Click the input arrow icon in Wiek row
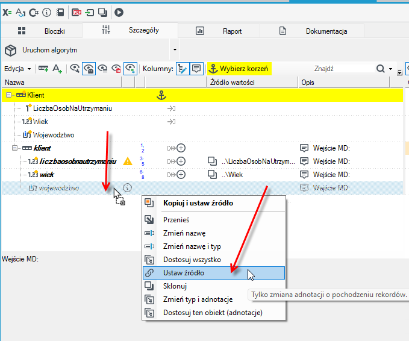Viewport: 409px width, 341px height. click(171, 122)
